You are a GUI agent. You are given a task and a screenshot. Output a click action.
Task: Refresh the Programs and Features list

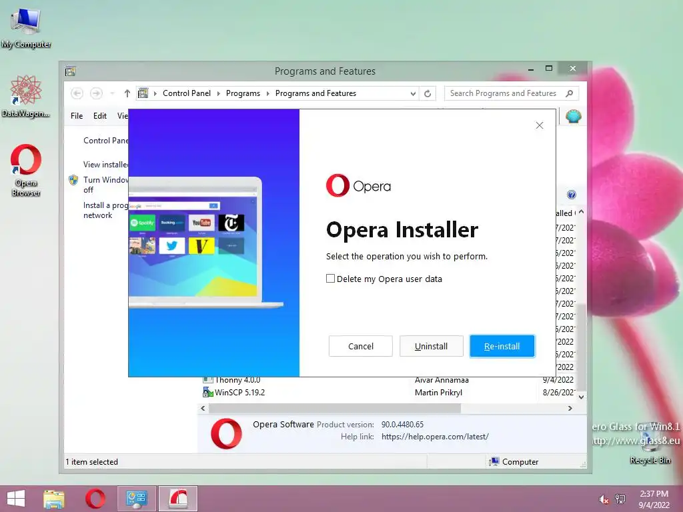[428, 93]
